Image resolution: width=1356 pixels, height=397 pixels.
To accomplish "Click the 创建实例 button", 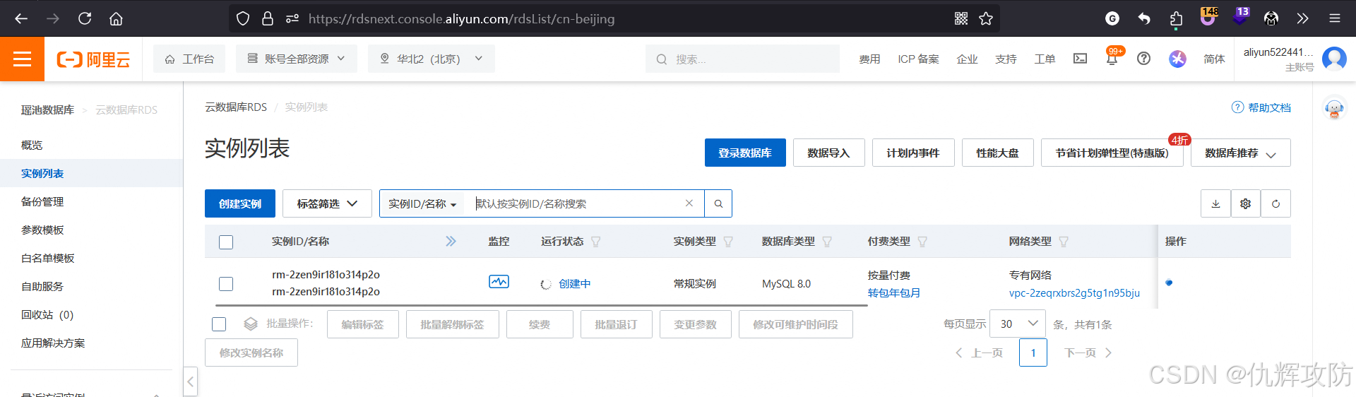I will click(240, 203).
